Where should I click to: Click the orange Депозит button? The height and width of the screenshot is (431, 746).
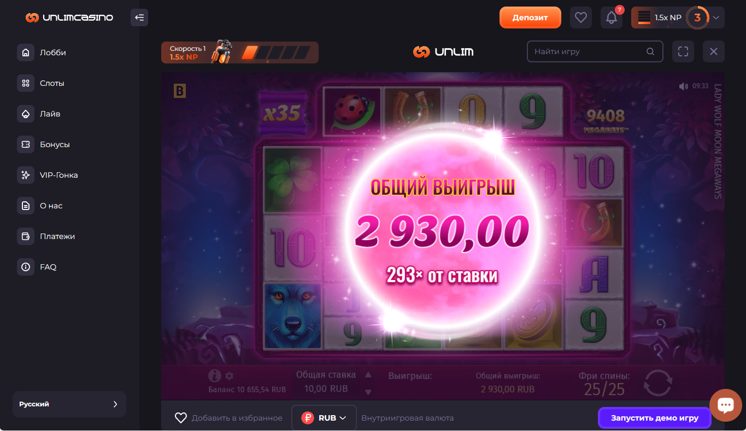(x=530, y=18)
